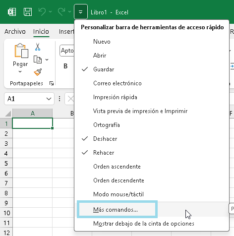The image size is (234, 236).
Task: Expand the Pegar options arrow
Action: (x=20, y=71)
